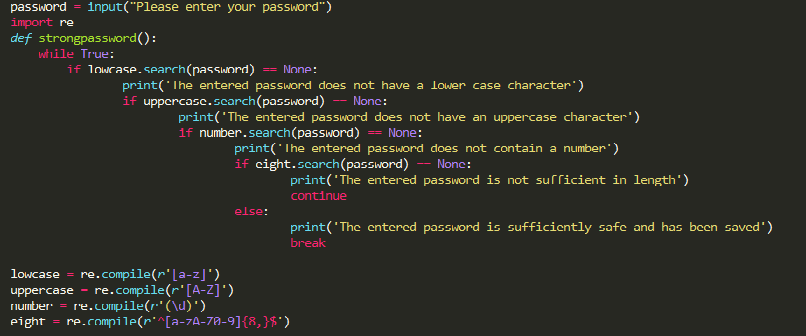Click 'lowcase.search' in the first if statement
806x336 pixels.
tap(137, 70)
